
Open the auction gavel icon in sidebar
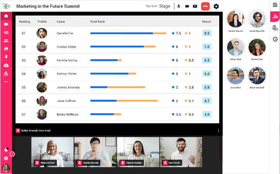(6, 74)
